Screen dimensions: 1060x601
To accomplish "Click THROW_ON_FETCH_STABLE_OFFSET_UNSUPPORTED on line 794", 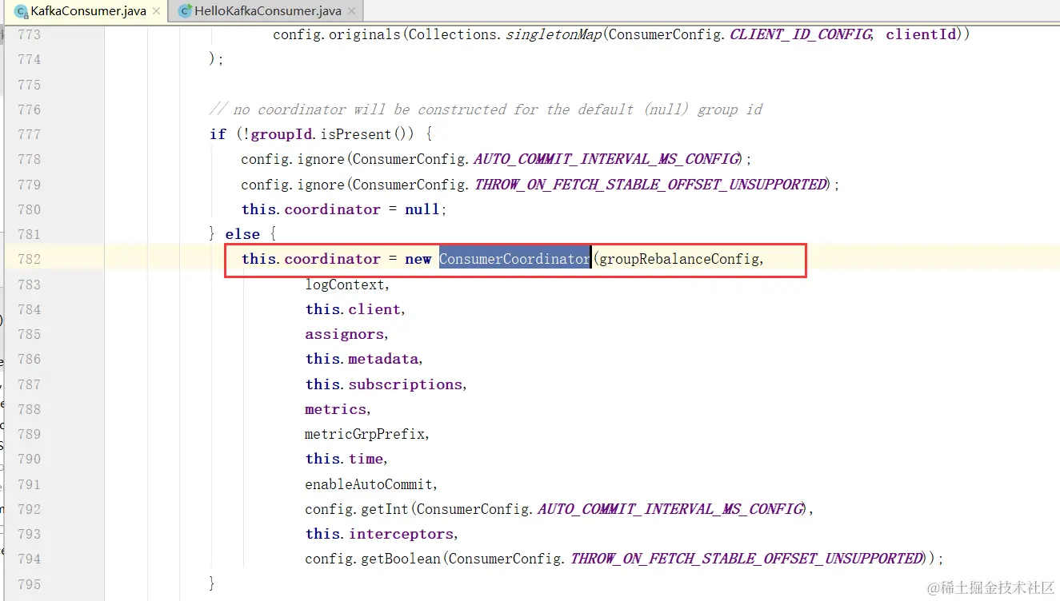I will tap(746, 559).
